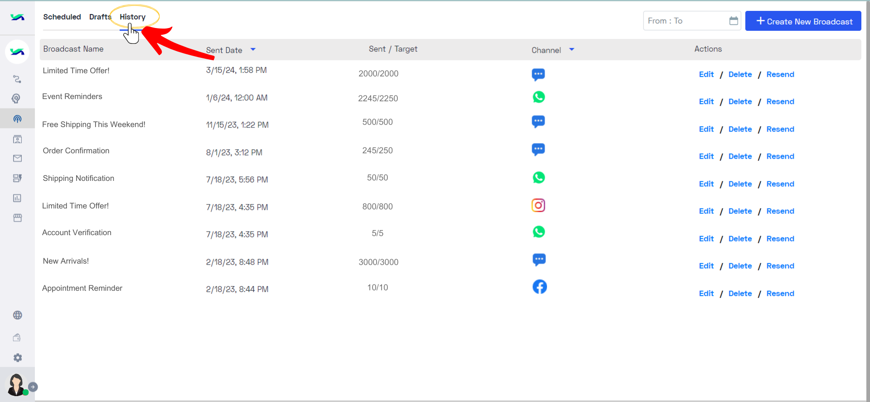Switch to the Drafts tab

[100, 17]
